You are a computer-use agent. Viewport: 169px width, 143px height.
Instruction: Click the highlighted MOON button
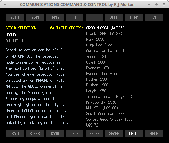coord(94,17)
